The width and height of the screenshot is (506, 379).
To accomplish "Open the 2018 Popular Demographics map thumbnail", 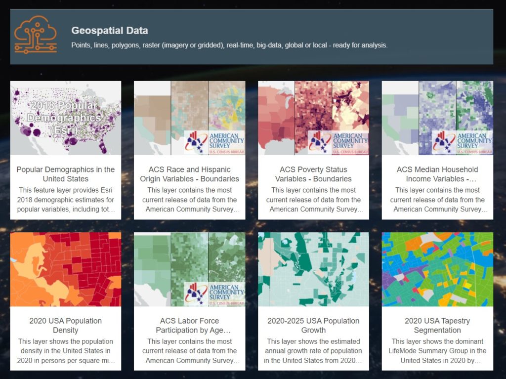I will pyautogui.click(x=66, y=118).
